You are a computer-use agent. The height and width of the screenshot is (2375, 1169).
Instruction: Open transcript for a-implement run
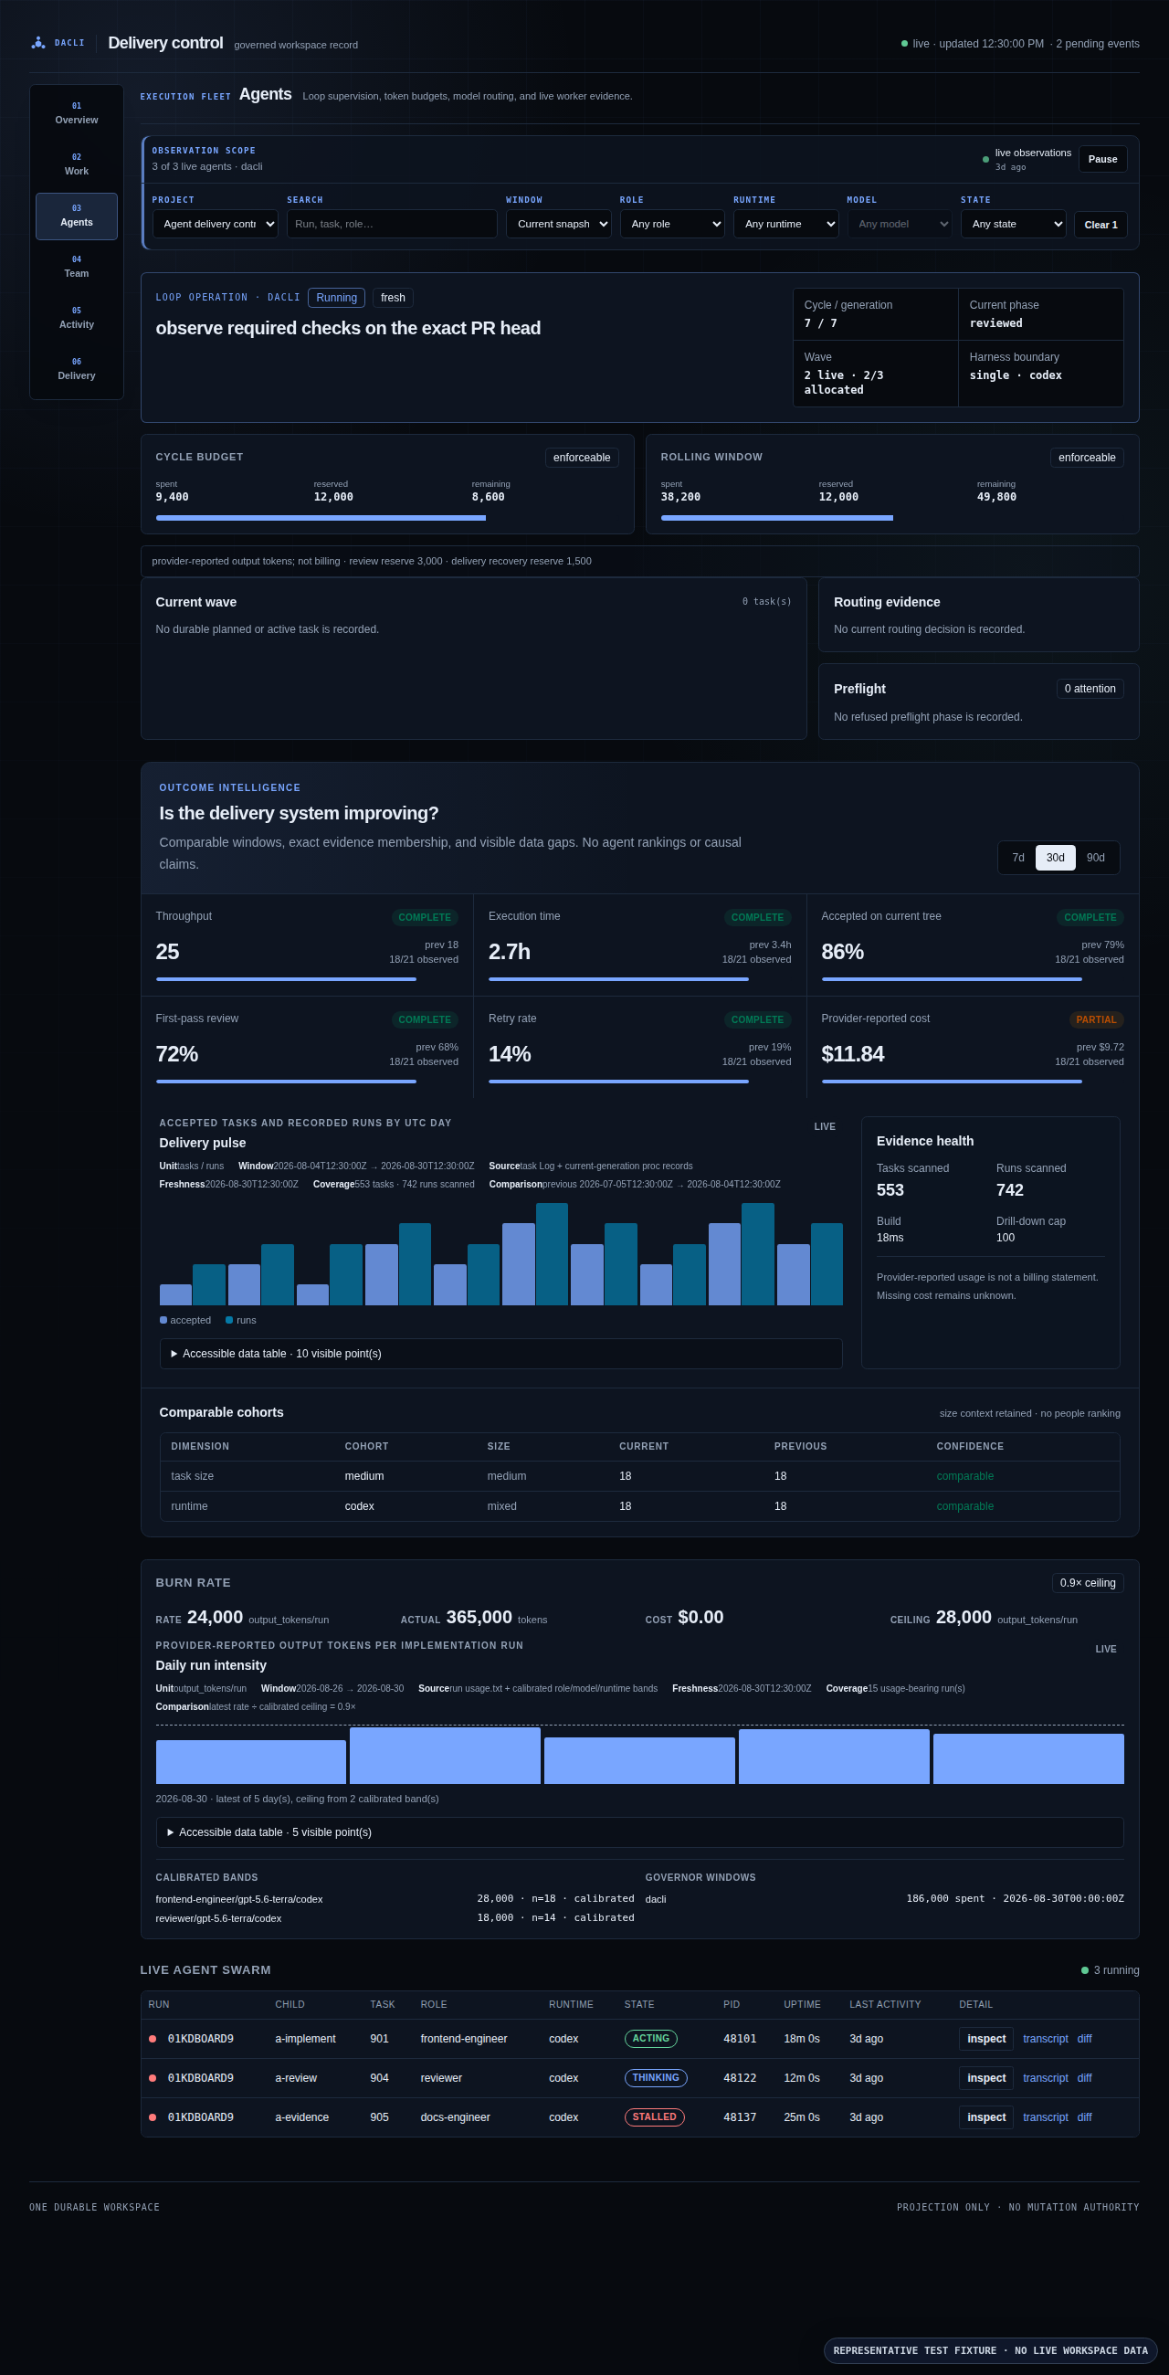pos(1046,2039)
